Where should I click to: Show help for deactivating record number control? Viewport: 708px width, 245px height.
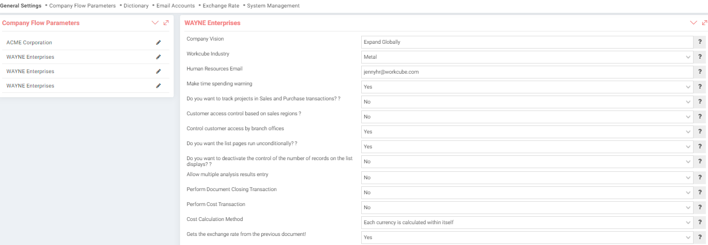(700, 162)
